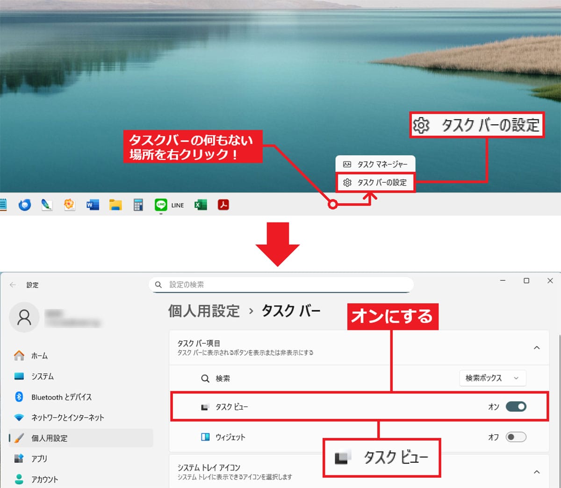Launch Calculator from the taskbar
This screenshot has width=561, height=488.
(138, 205)
